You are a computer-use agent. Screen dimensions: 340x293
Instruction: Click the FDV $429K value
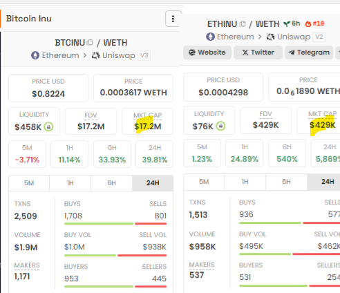(265, 125)
